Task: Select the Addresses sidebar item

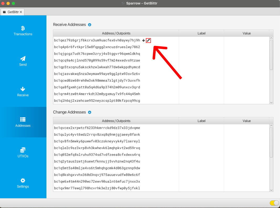Action: (x=23, y=122)
